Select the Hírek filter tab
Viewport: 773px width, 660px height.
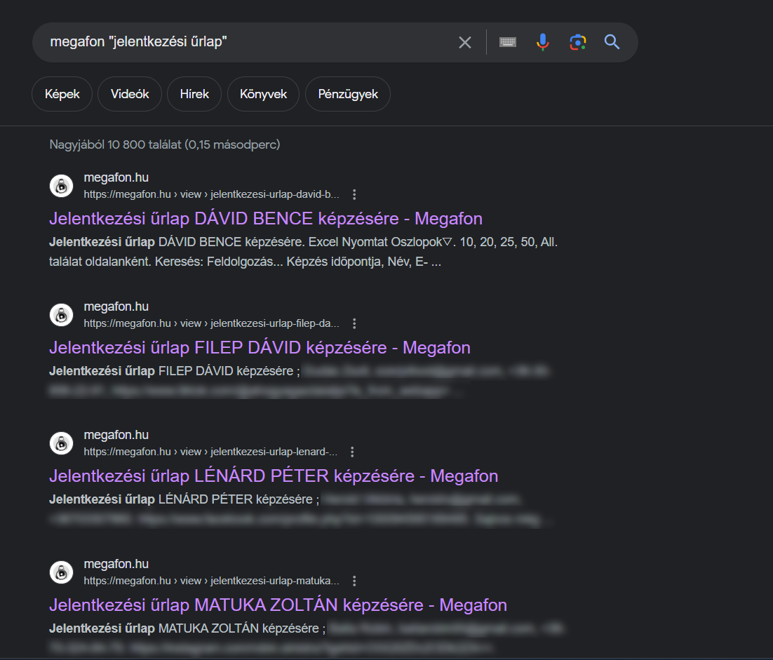coord(194,94)
